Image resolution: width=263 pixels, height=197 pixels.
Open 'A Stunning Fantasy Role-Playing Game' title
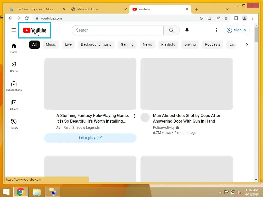[x=92, y=118]
